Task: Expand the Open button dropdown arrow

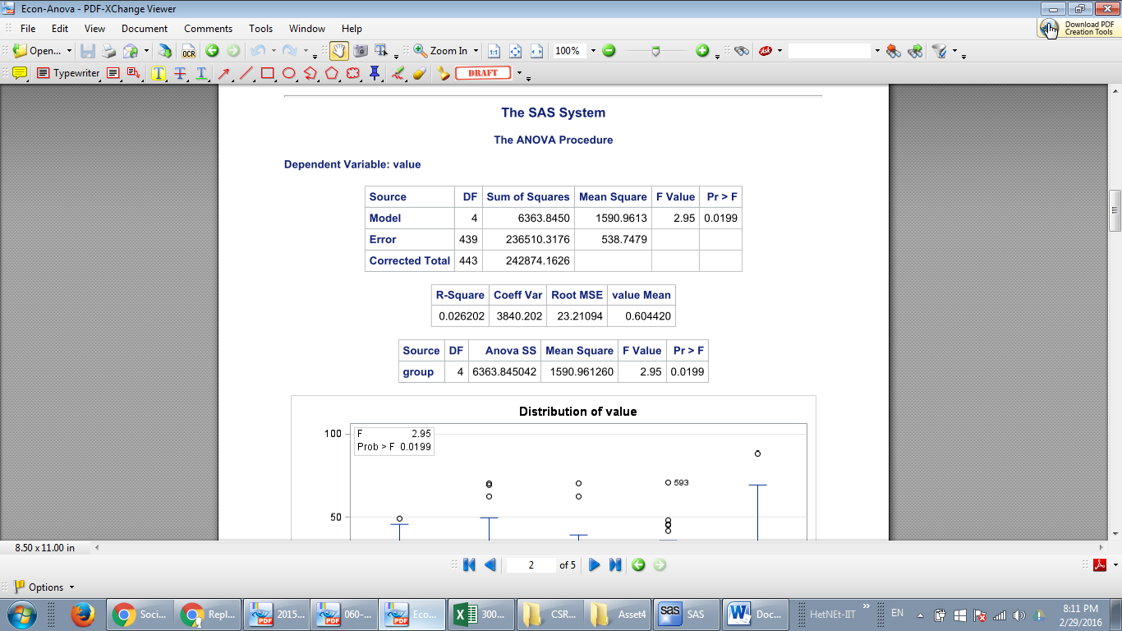Action: tap(69, 51)
